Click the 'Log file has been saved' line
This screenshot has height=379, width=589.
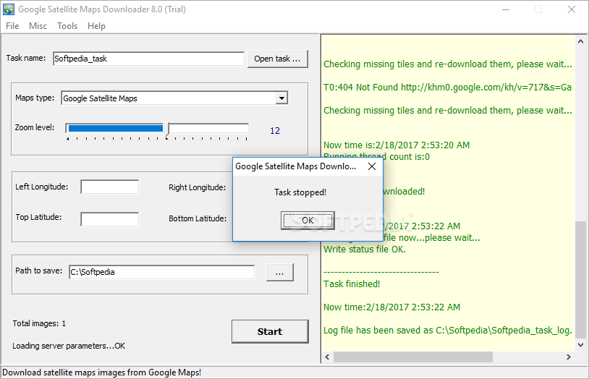click(x=448, y=330)
